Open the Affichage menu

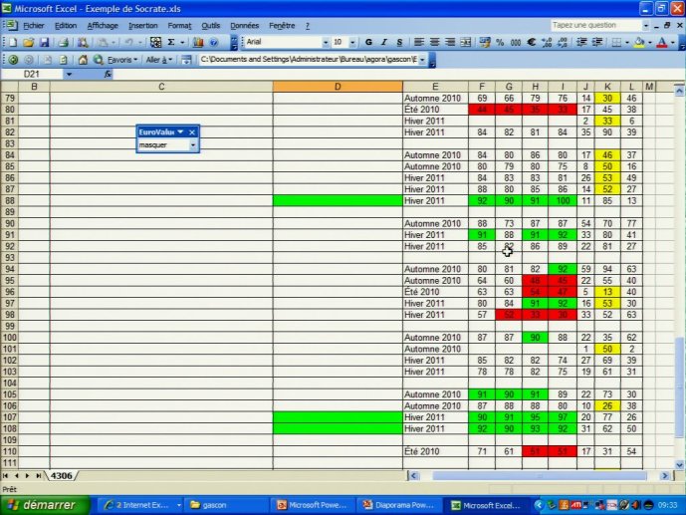[103, 26]
